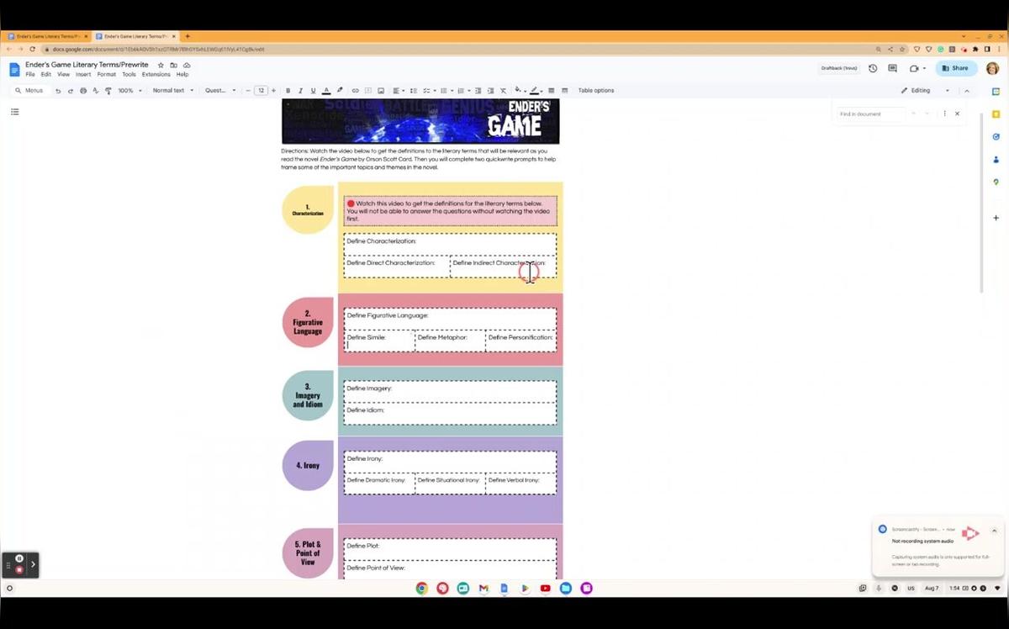Decrease font size with minus button
1009x629 pixels.
coord(248,91)
